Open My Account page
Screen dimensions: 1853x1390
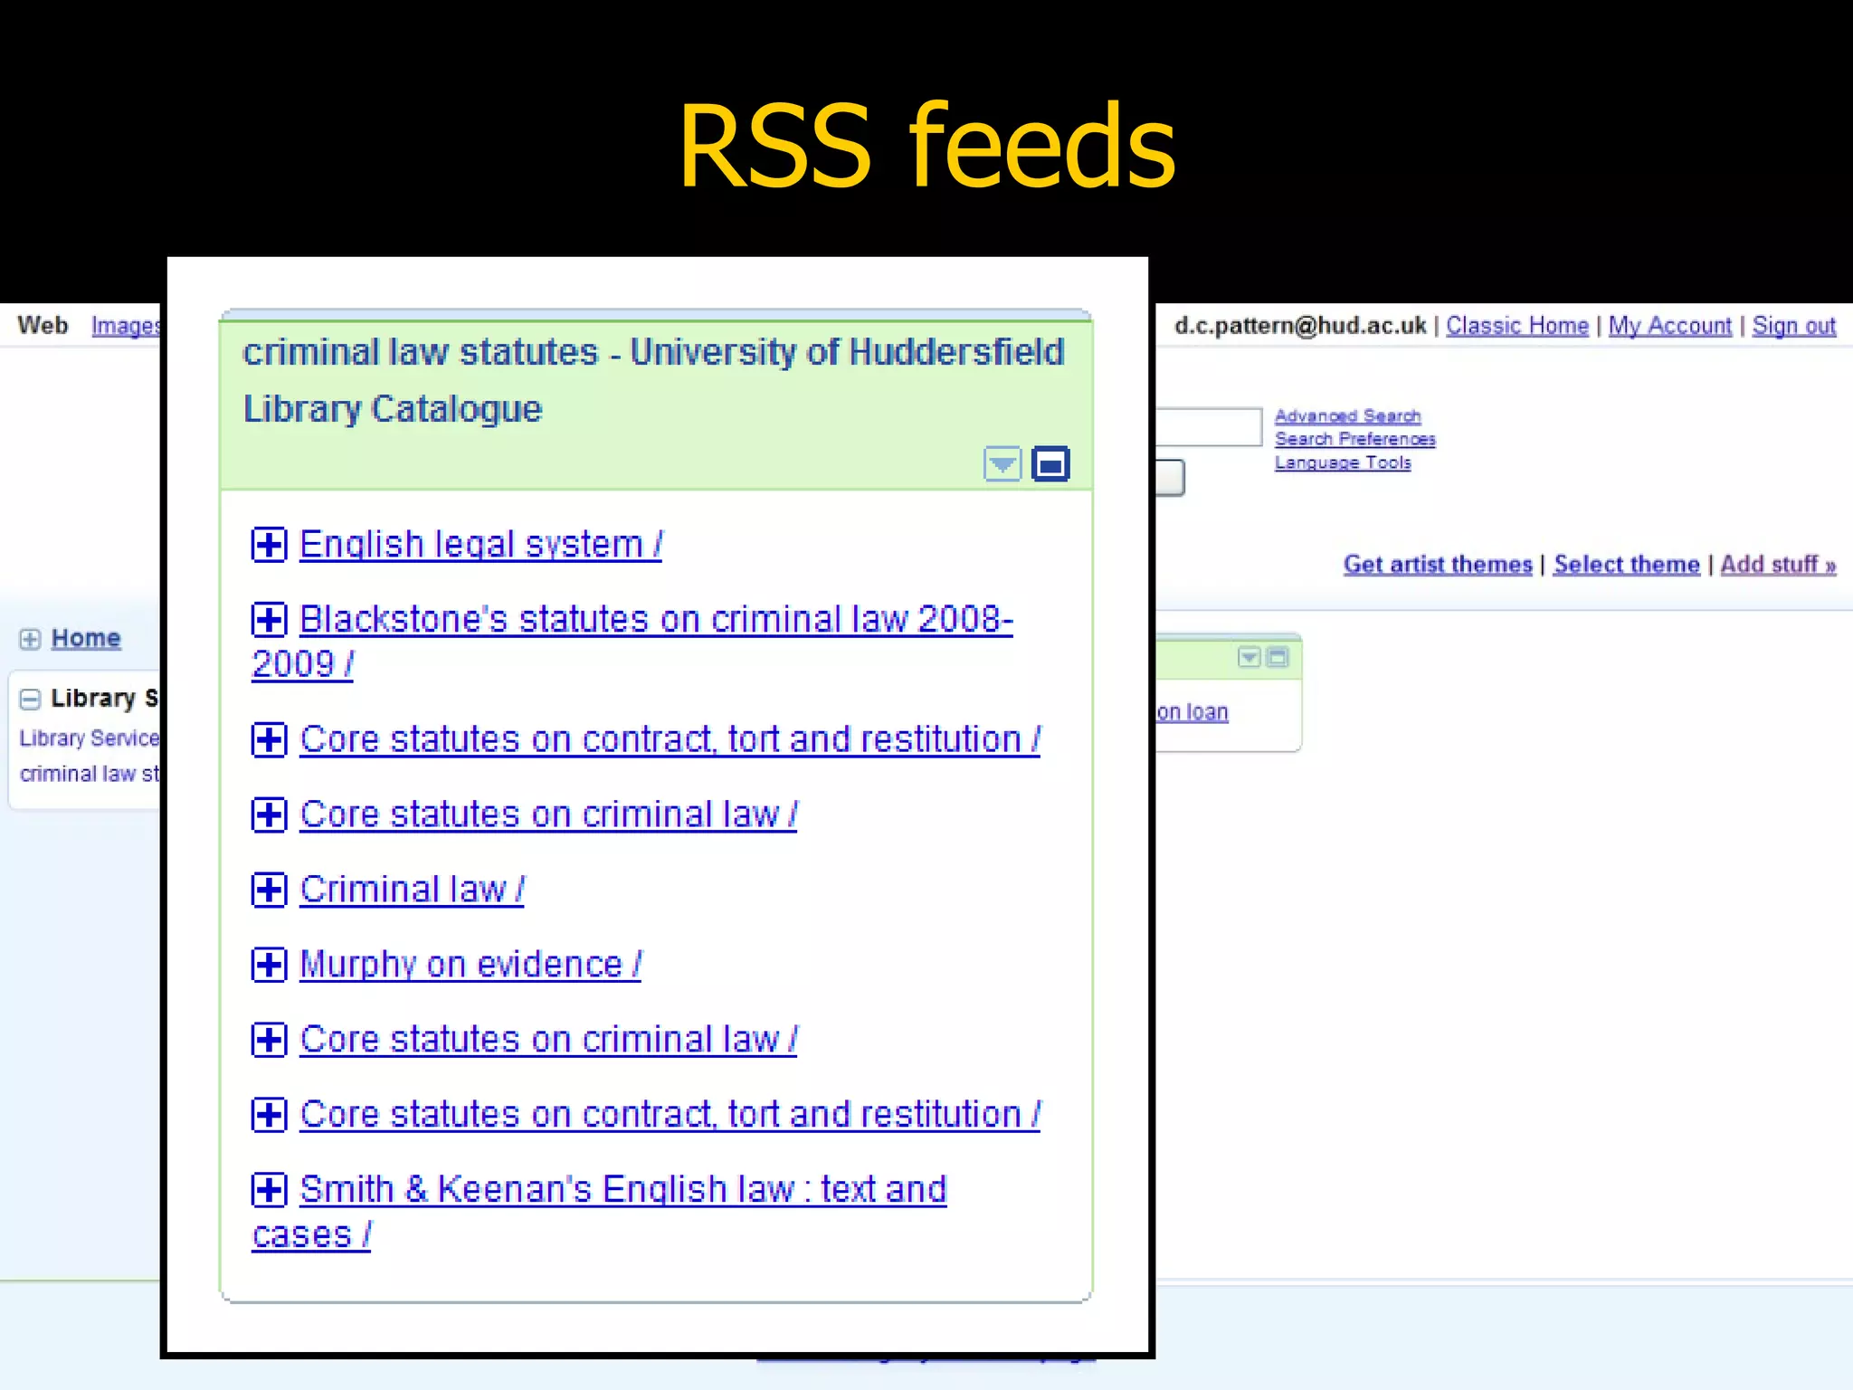pos(1669,326)
